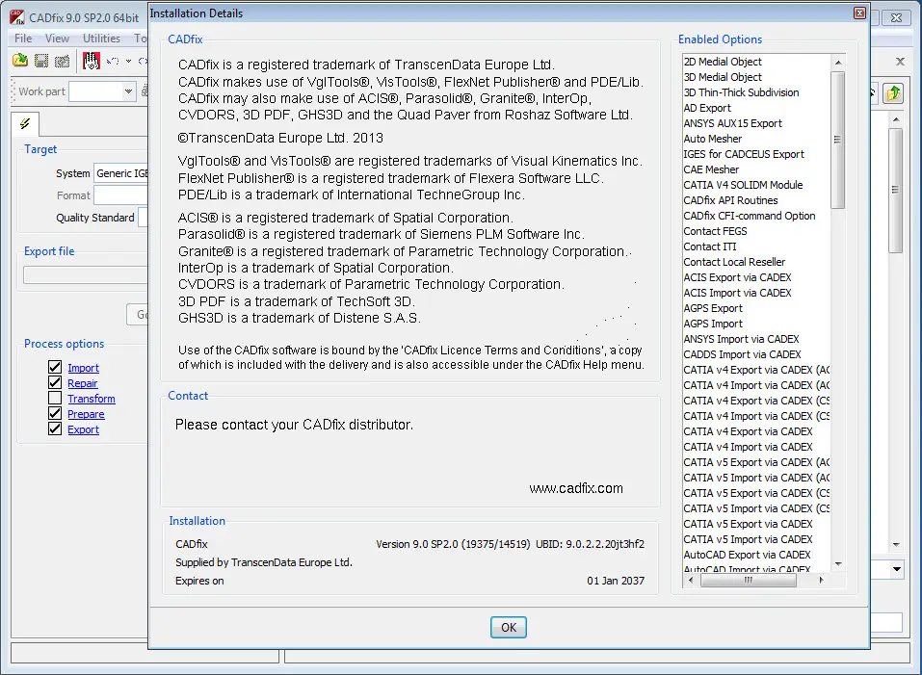Click the main window's right scrollbar down arrow
This screenshot has width=922, height=675.
coord(896,545)
